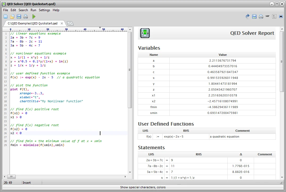
Task: Create a new file with the toolbar icon
Action: click(x=6, y=16)
